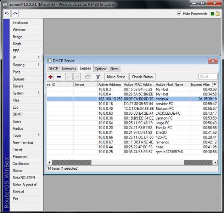Open the Log menu item

pos(26,107)
